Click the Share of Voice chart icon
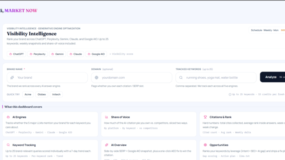This screenshot has width=285, height=160. click(106, 117)
